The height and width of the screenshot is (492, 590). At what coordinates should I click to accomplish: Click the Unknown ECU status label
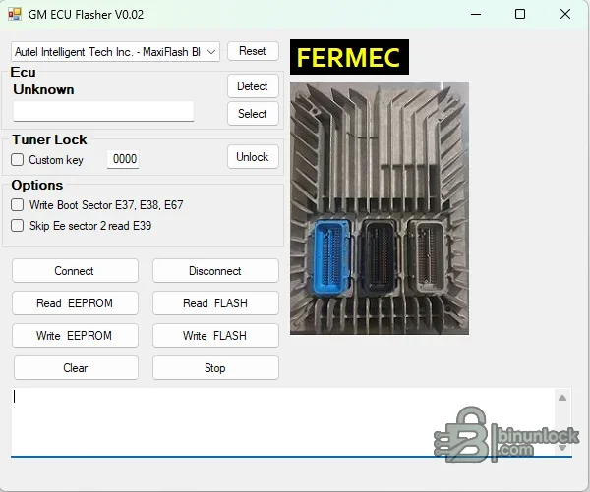click(x=43, y=89)
